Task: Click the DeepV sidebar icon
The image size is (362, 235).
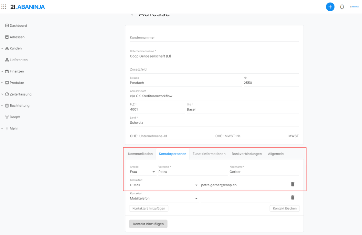Action: (7, 117)
